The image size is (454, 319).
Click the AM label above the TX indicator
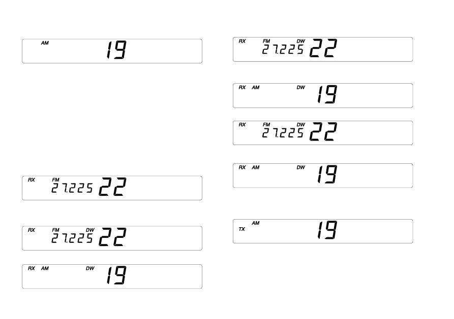click(255, 223)
